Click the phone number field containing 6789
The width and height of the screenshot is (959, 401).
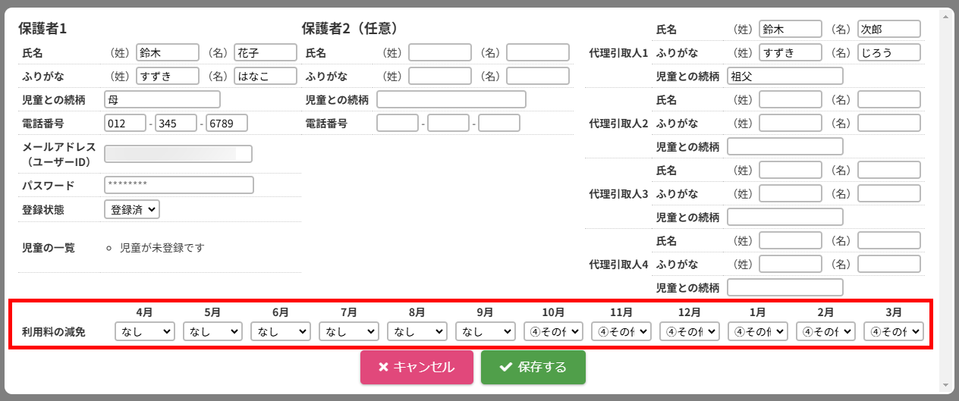click(x=227, y=123)
